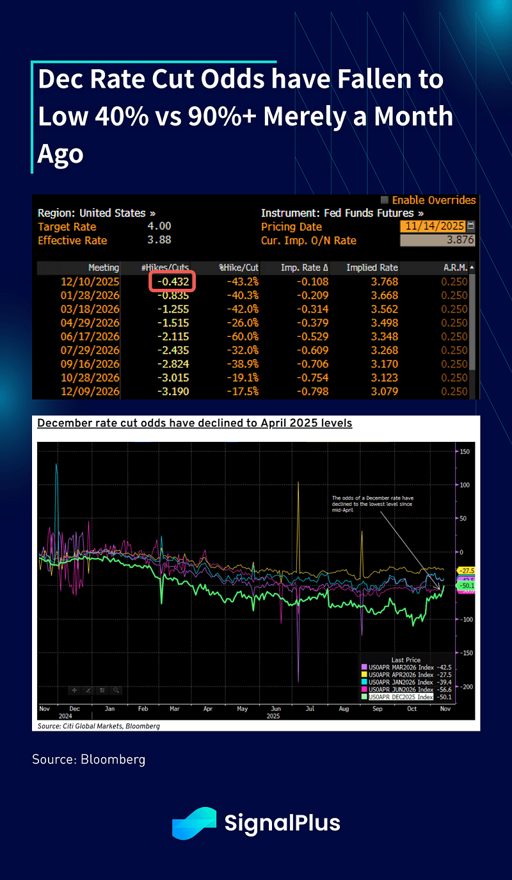The width and height of the screenshot is (512, 880).
Task: Click the Last Price legend heading
Action: (x=406, y=660)
